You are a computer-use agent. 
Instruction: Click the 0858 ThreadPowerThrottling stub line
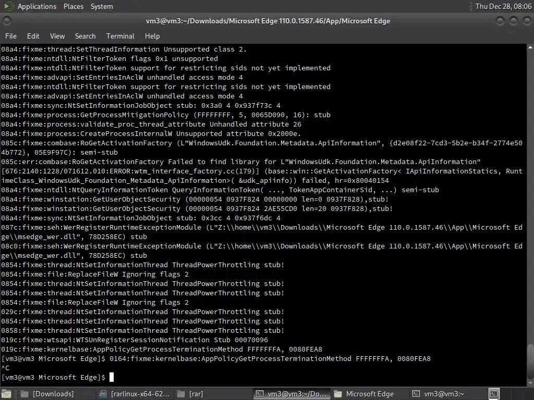coord(143,330)
